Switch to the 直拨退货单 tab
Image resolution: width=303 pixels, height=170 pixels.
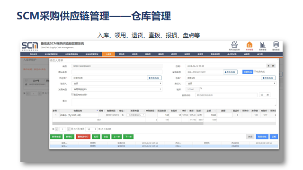pyautogui.click(x=215, y=54)
